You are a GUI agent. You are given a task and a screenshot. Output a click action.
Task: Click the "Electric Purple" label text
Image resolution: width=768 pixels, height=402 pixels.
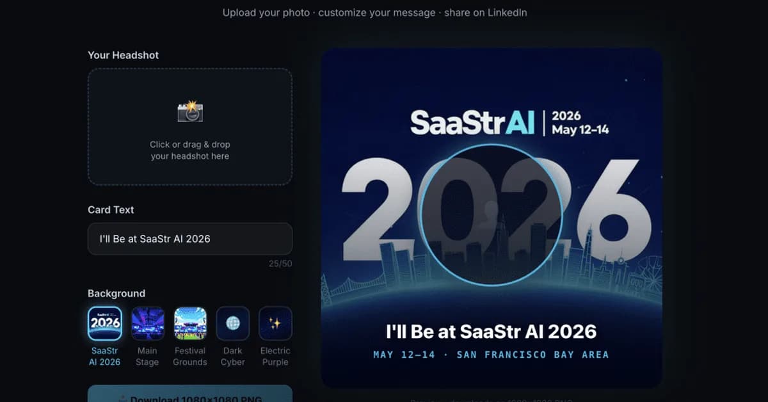click(x=275, y=357)
